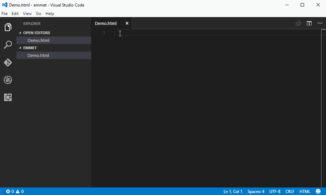The image size is (326, 195).
Task: Change the UTF-8 file encoding
Action: tap(275, 192)
